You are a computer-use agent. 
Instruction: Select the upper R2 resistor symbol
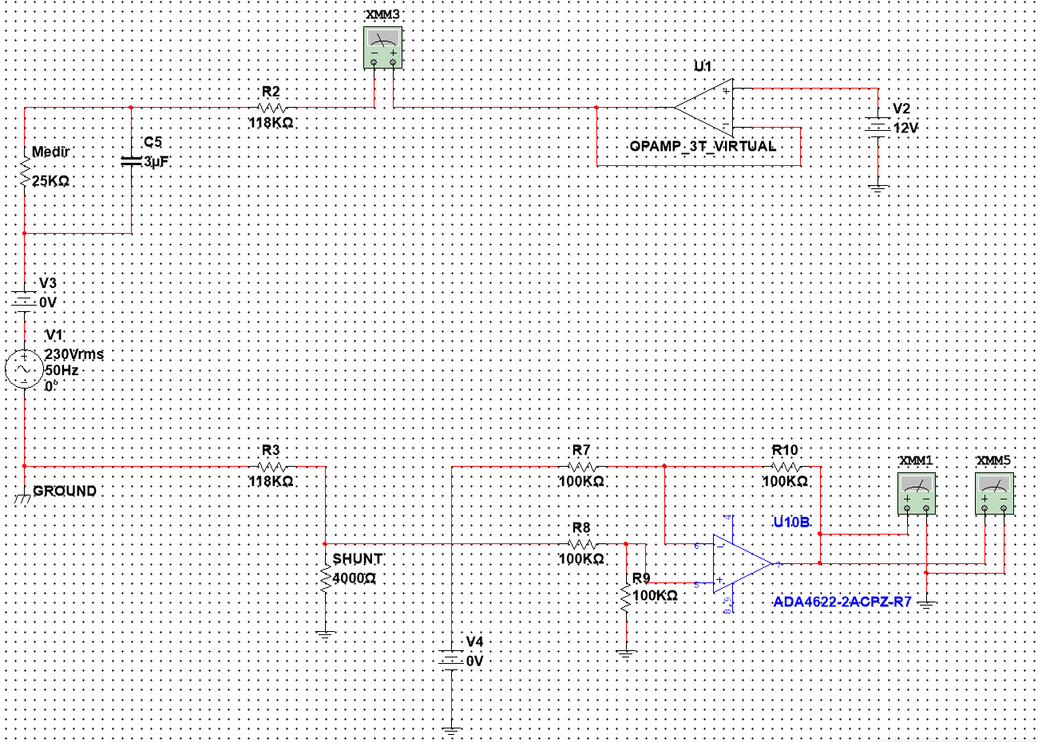273,107
